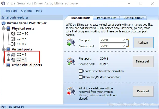Click the delete pair pencil connector icon
The height and width of the screenshot is (109, 159).
pyautogui.click(x=71, y=61)
